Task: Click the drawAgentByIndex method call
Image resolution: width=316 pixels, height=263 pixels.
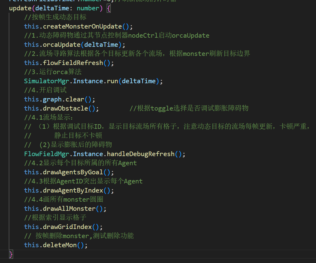Action: click(x=73, y=190)
